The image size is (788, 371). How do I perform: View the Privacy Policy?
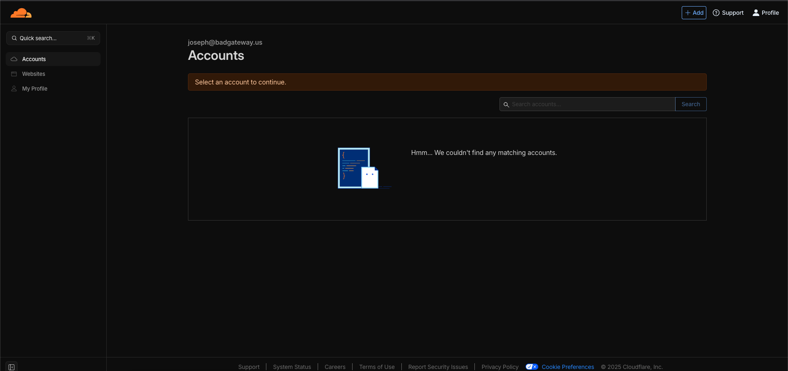pyautogui.click(x=499, y=367)
